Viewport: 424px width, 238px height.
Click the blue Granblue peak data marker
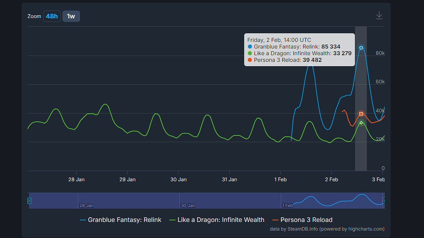click(361, 48)
